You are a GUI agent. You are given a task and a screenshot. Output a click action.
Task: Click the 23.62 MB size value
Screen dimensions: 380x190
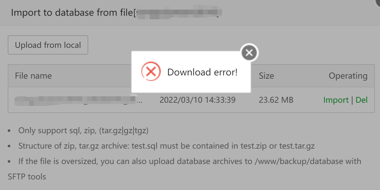tap(276, 100)
